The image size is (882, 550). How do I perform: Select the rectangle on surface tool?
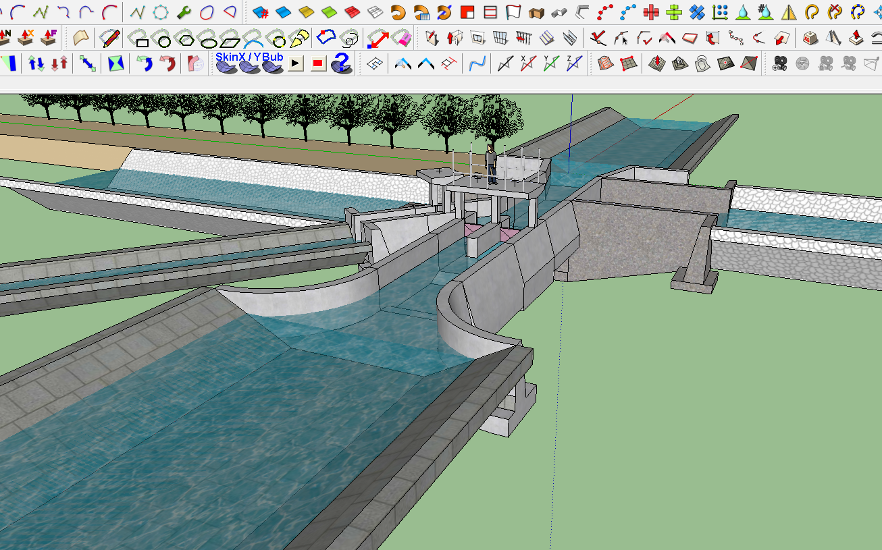click(142, 38)
